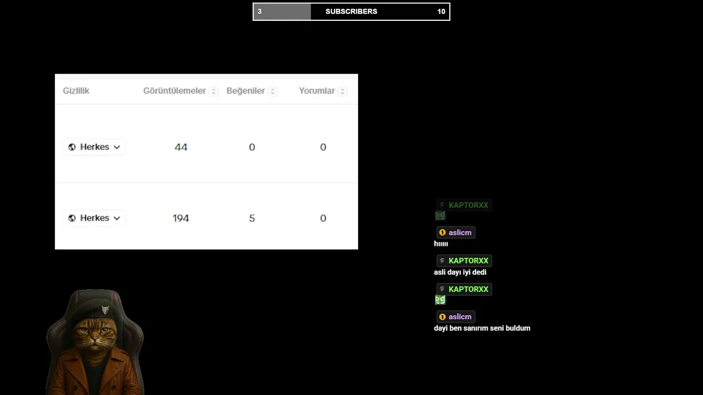Sort by Beğeniler column arrows

pyautogui.click(x=272, y=92)
